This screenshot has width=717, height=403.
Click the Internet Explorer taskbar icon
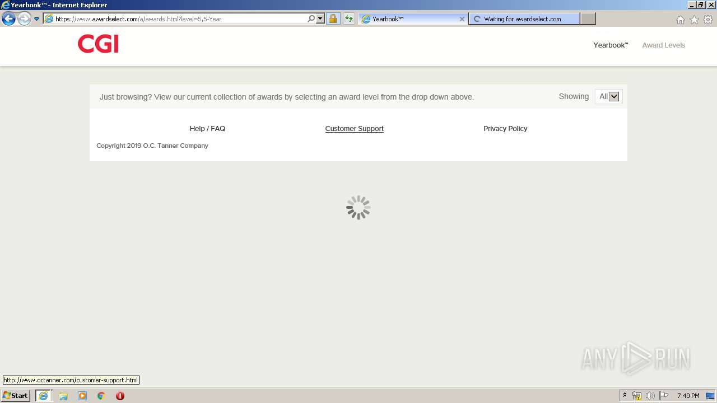43,396
